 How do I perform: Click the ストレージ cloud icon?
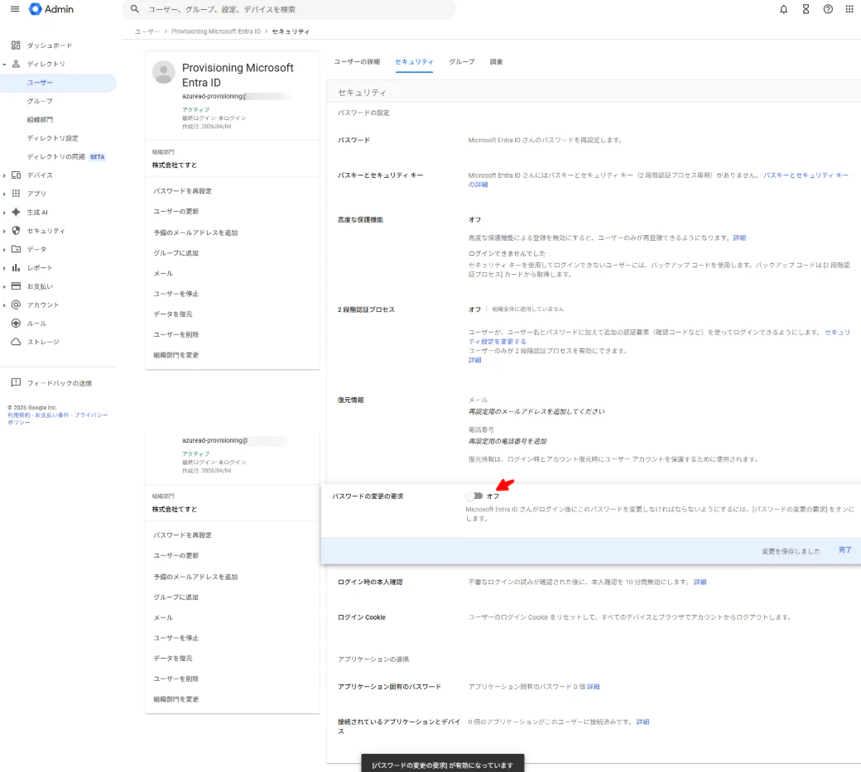click(x=16, y=342)
